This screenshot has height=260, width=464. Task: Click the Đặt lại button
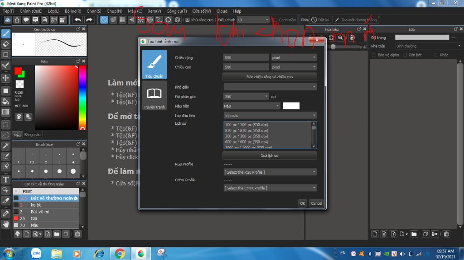[x=320, y=20]
